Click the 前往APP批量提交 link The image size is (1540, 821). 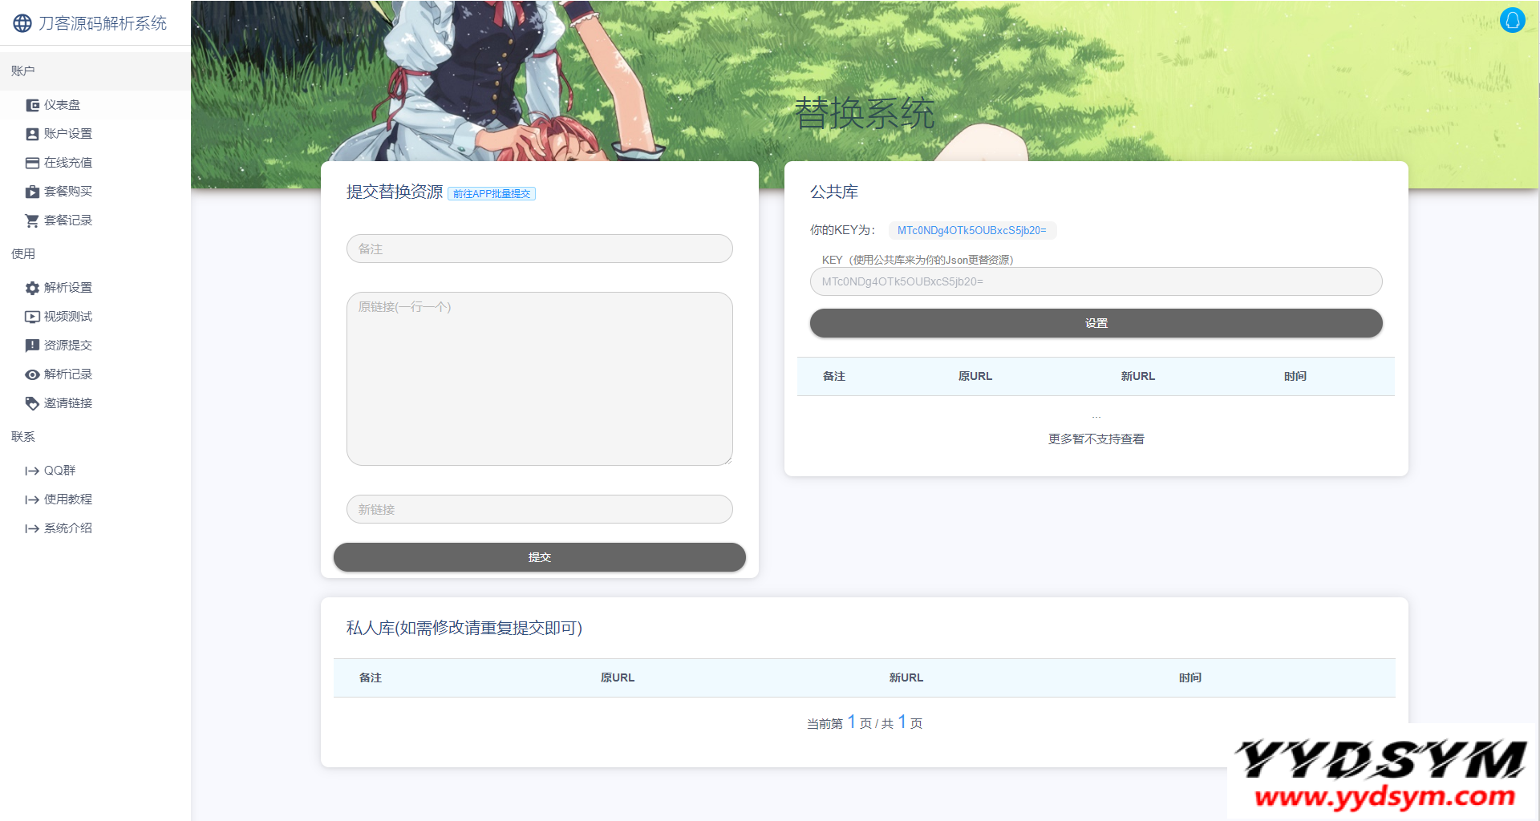tap(492, 194)
